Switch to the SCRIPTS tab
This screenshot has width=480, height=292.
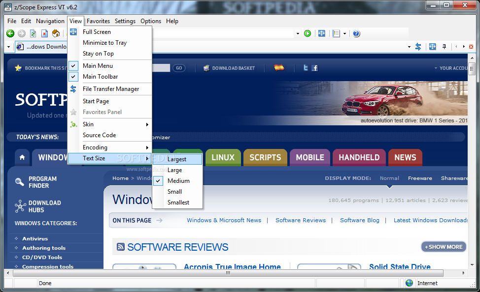click(x=265, y=158)
